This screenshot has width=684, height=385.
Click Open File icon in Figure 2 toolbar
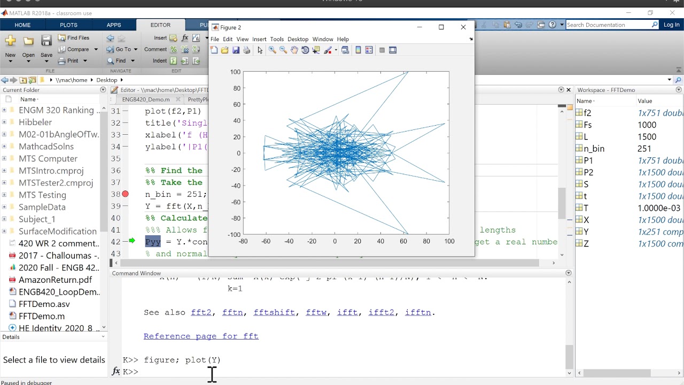tap(225, 50)
